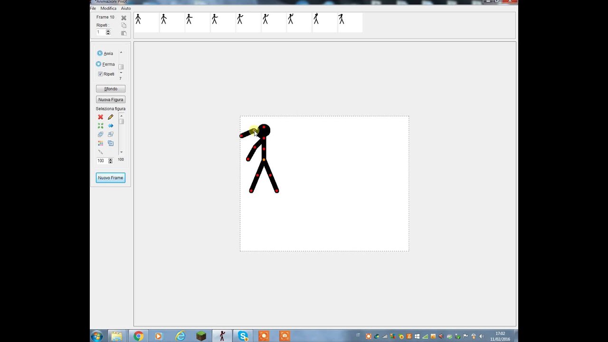Center figure green arrows icon

pyautogui.click(x=100, y=126)
